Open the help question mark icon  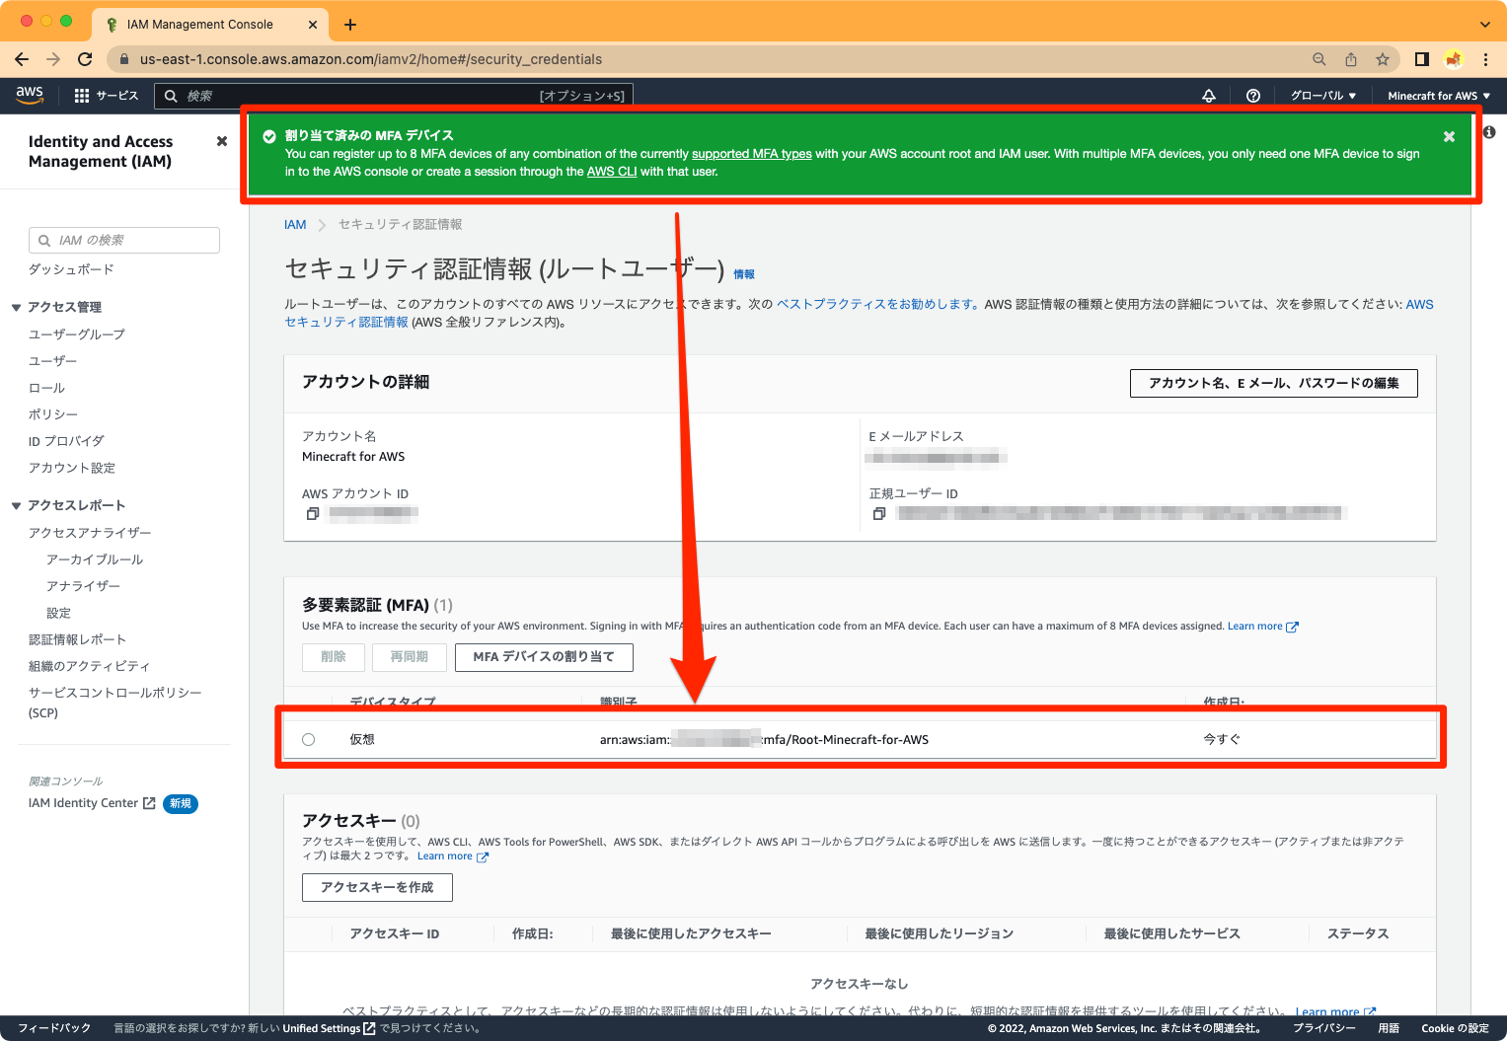click(1252, 95)
